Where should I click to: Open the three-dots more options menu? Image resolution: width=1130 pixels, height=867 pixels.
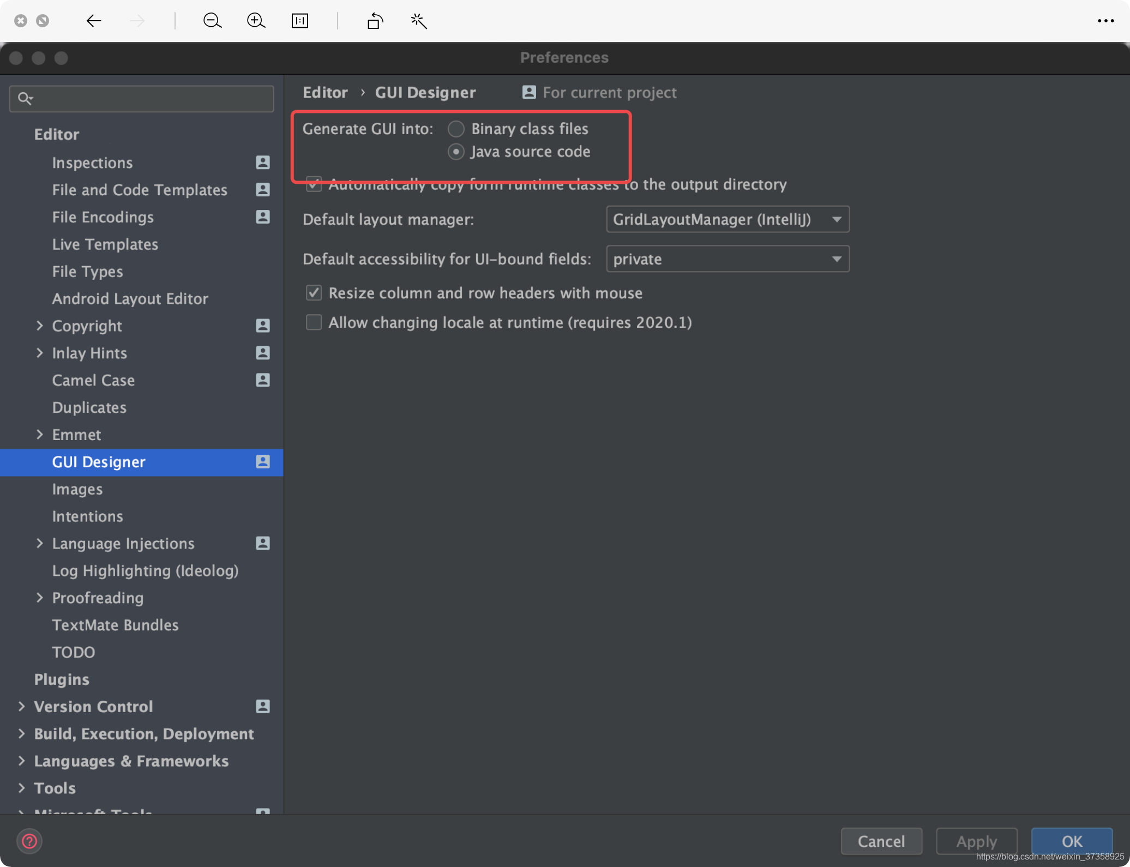[x=1105, y=21]
